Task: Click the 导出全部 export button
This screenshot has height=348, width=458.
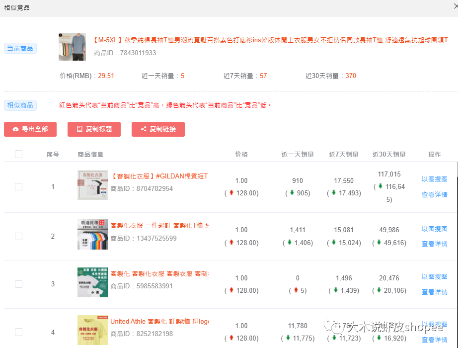Action: [x=30, y=129]
